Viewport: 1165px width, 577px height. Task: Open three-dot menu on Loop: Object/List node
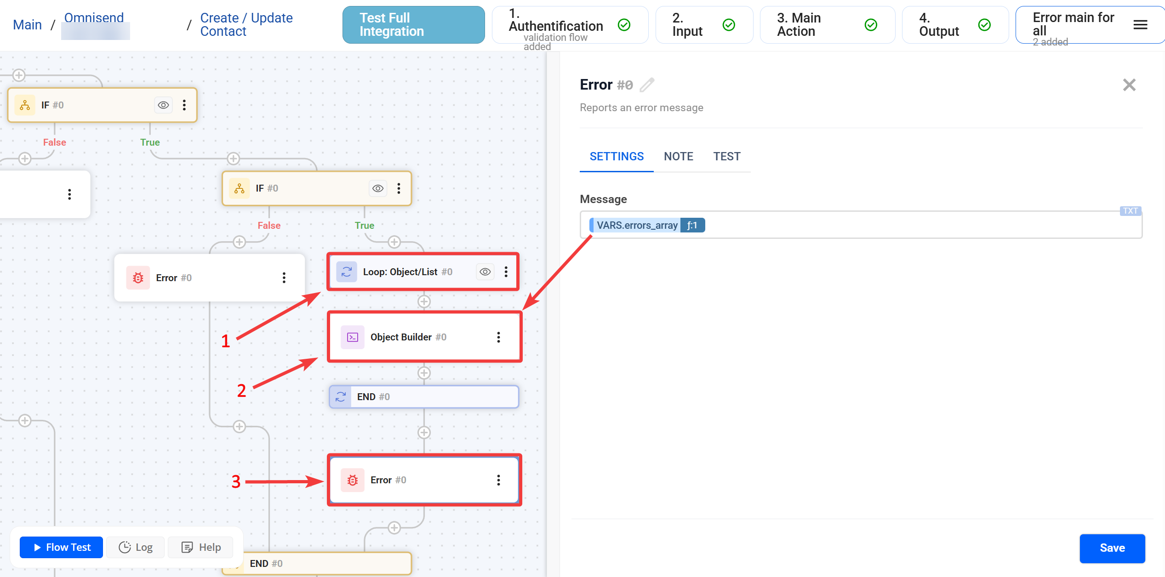click(x=506, y=272)
